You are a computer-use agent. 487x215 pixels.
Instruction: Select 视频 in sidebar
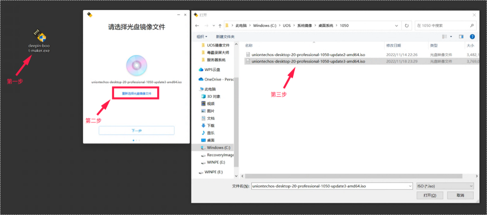pos(211,104)
